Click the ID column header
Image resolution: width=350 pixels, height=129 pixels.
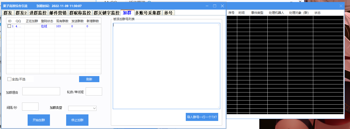pos(10,21)
